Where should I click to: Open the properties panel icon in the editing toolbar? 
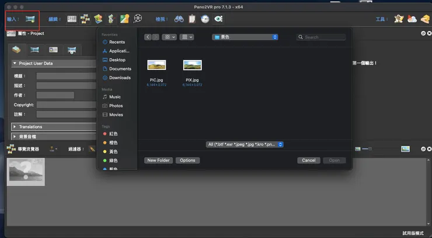pyautogui.click(x=72, y=19)
